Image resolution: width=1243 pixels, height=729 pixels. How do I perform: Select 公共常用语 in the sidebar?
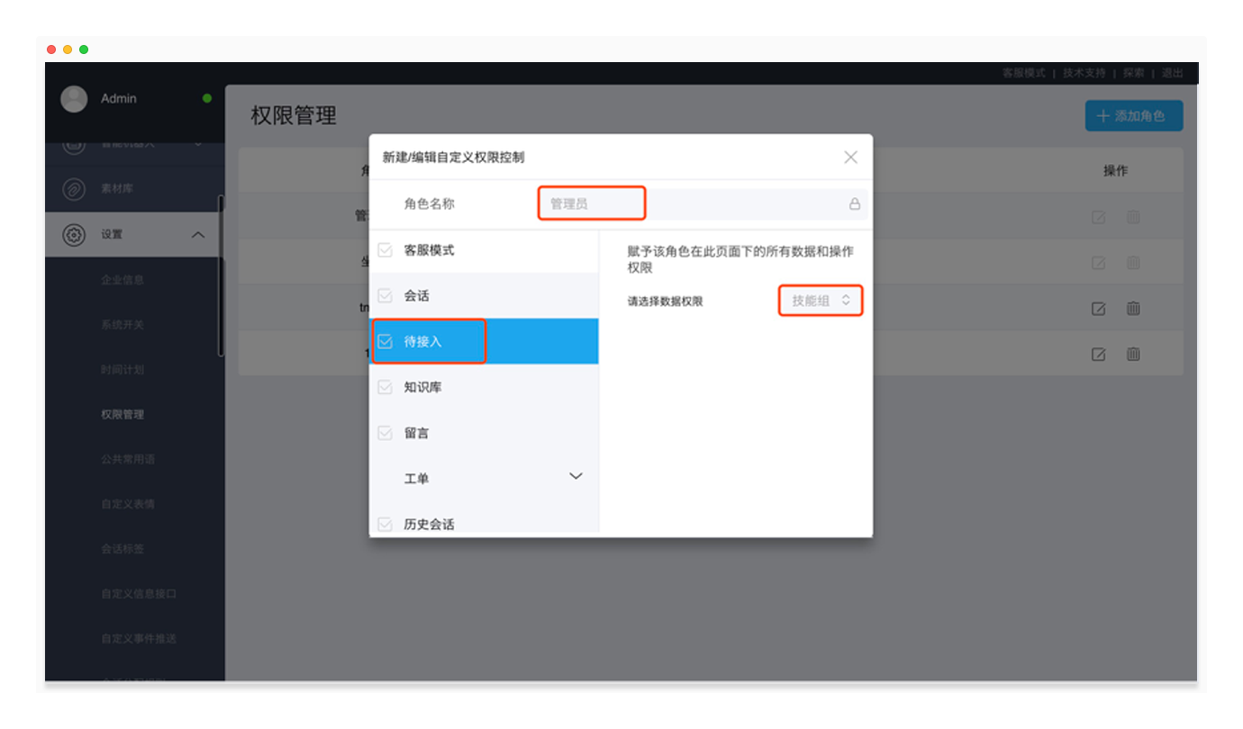pos(128,459)
